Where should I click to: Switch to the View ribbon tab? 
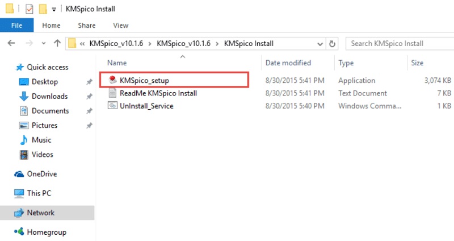(121, 26)
